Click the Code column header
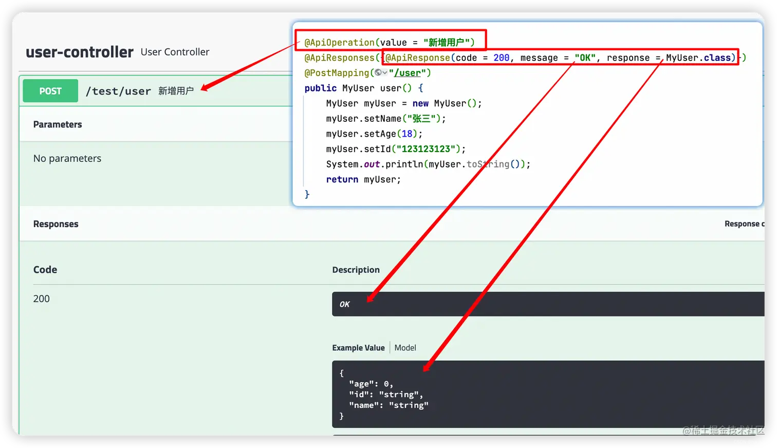This screenshot has width=777, height=448. pos(45,270)
